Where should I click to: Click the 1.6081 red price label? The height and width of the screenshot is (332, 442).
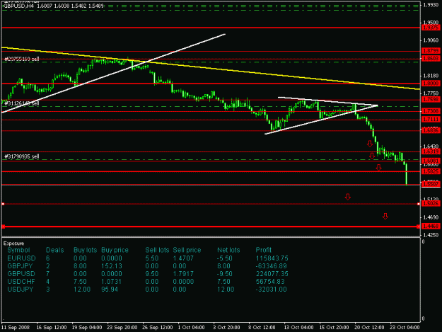431,161
